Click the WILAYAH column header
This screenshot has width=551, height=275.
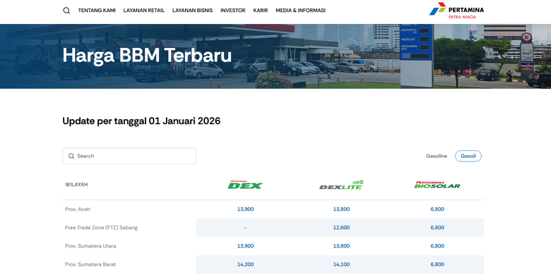(x=76, y=185)
